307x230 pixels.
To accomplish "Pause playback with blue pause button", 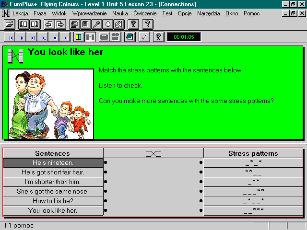I will click(66, 37).
